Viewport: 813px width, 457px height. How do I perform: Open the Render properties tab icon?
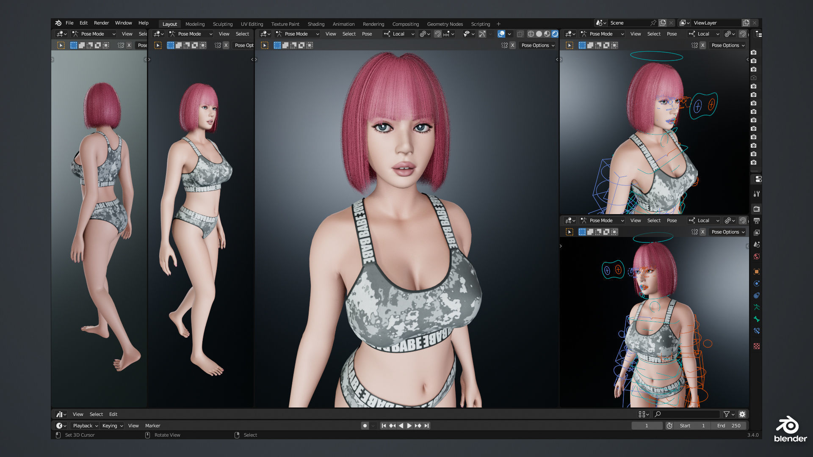[x=757, y=209]
